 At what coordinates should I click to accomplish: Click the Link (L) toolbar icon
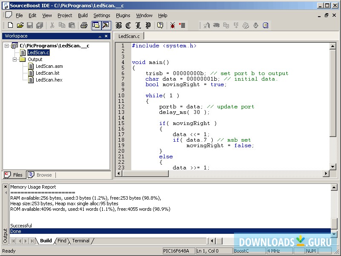pyautogui.click(x=138, y=25)
